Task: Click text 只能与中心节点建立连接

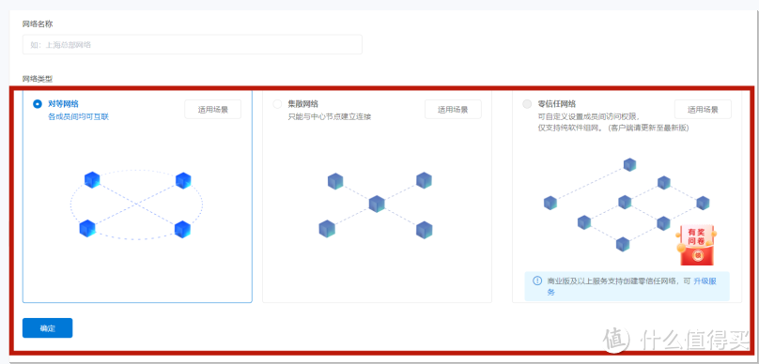Action: 329,116
